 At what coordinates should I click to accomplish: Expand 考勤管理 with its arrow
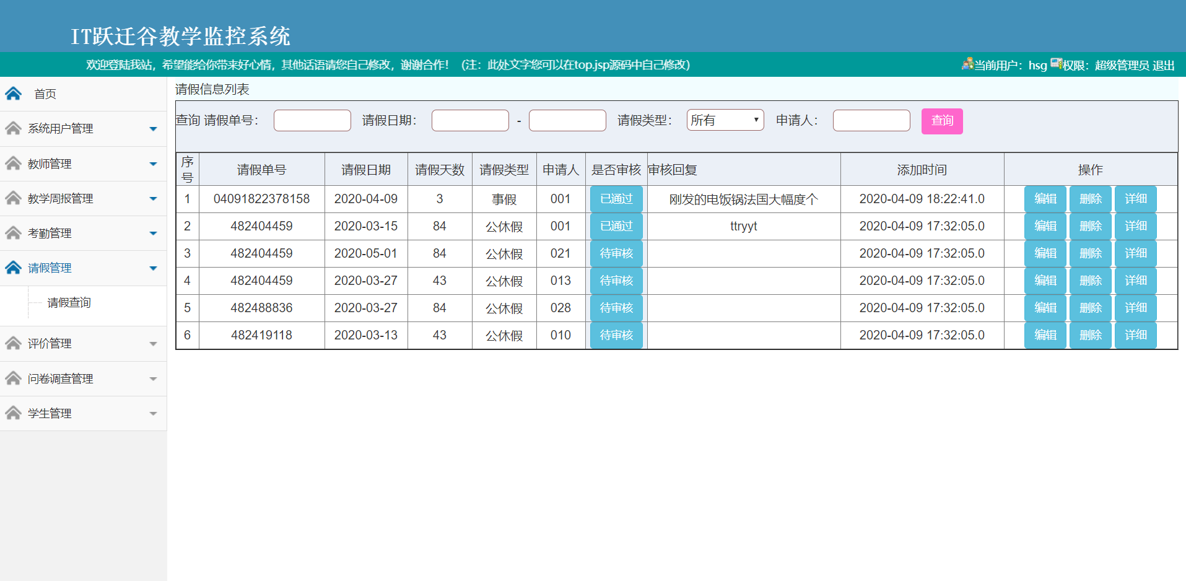click(153, 234)
